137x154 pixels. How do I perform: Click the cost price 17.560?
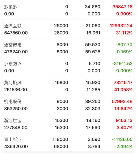coord(93,128)
